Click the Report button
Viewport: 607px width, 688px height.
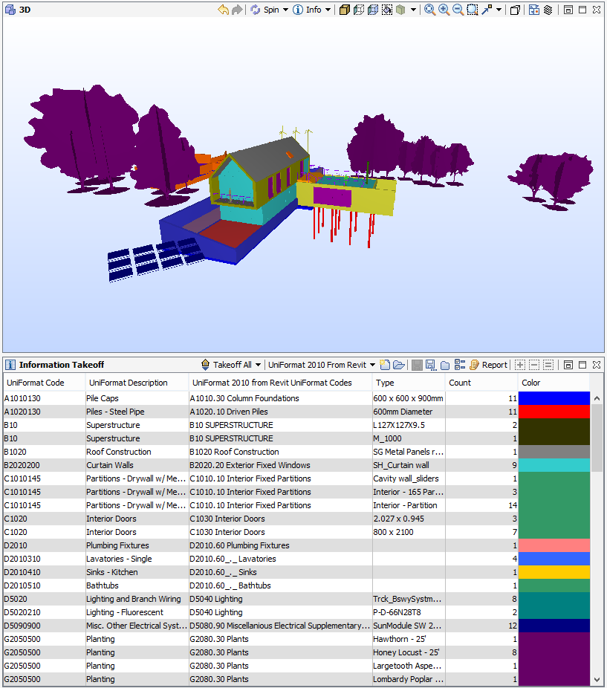click(x=488, y=365)
